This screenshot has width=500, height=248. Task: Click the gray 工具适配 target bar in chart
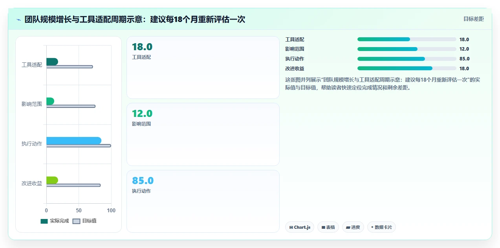[x=70, y=67]
